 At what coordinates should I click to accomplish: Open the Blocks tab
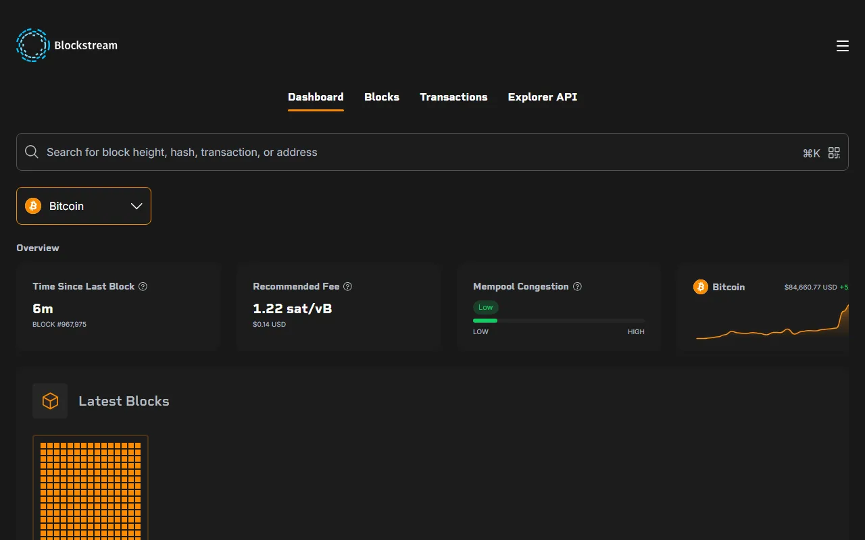[382, 97]
